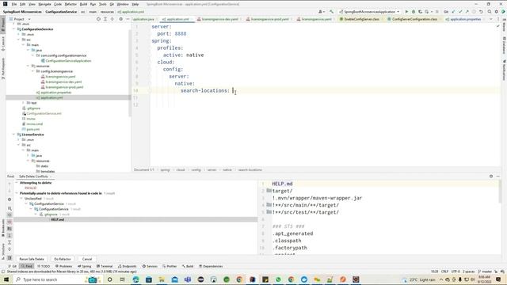This screenshot has height=285, width=507.
Task: Open IDE settings gear in top toolbar
Action: (497, 12)
